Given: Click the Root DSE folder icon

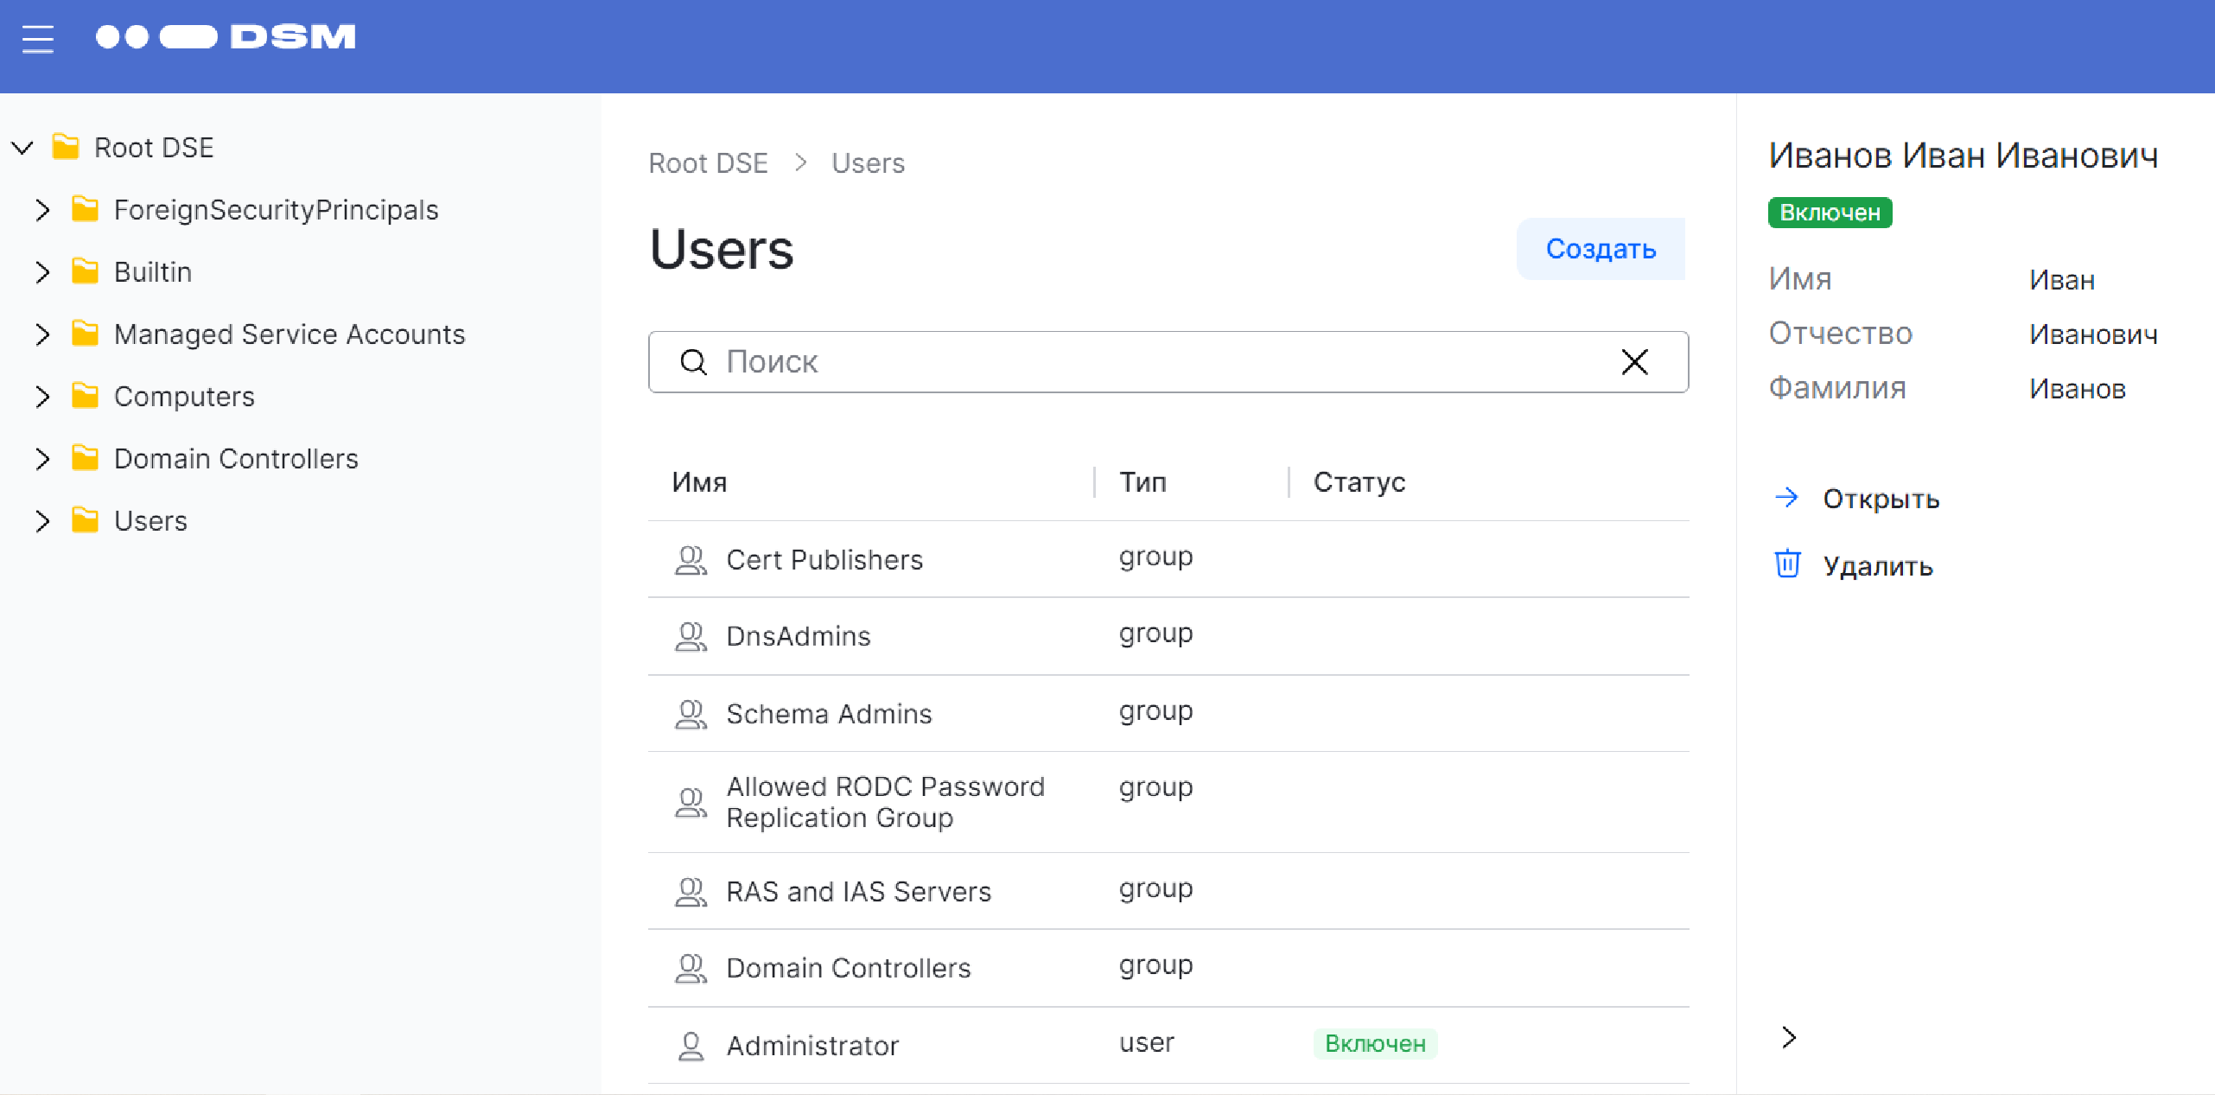Looking at the screenshot, I should [66, 147].
